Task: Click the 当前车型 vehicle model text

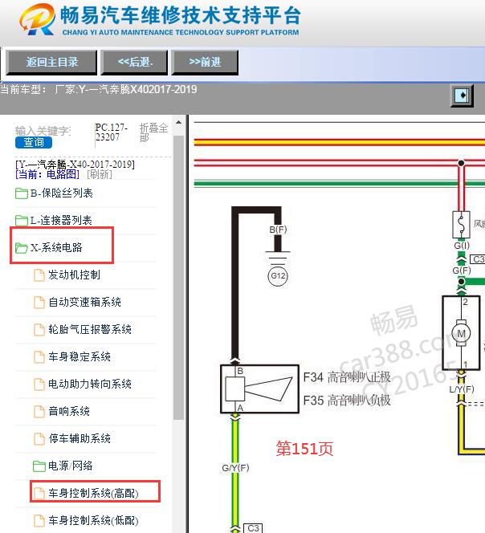Action: (x=99, y=90)
